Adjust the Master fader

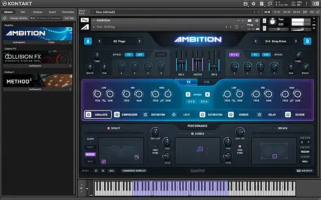pyautogui.click(x=198, y=59)
